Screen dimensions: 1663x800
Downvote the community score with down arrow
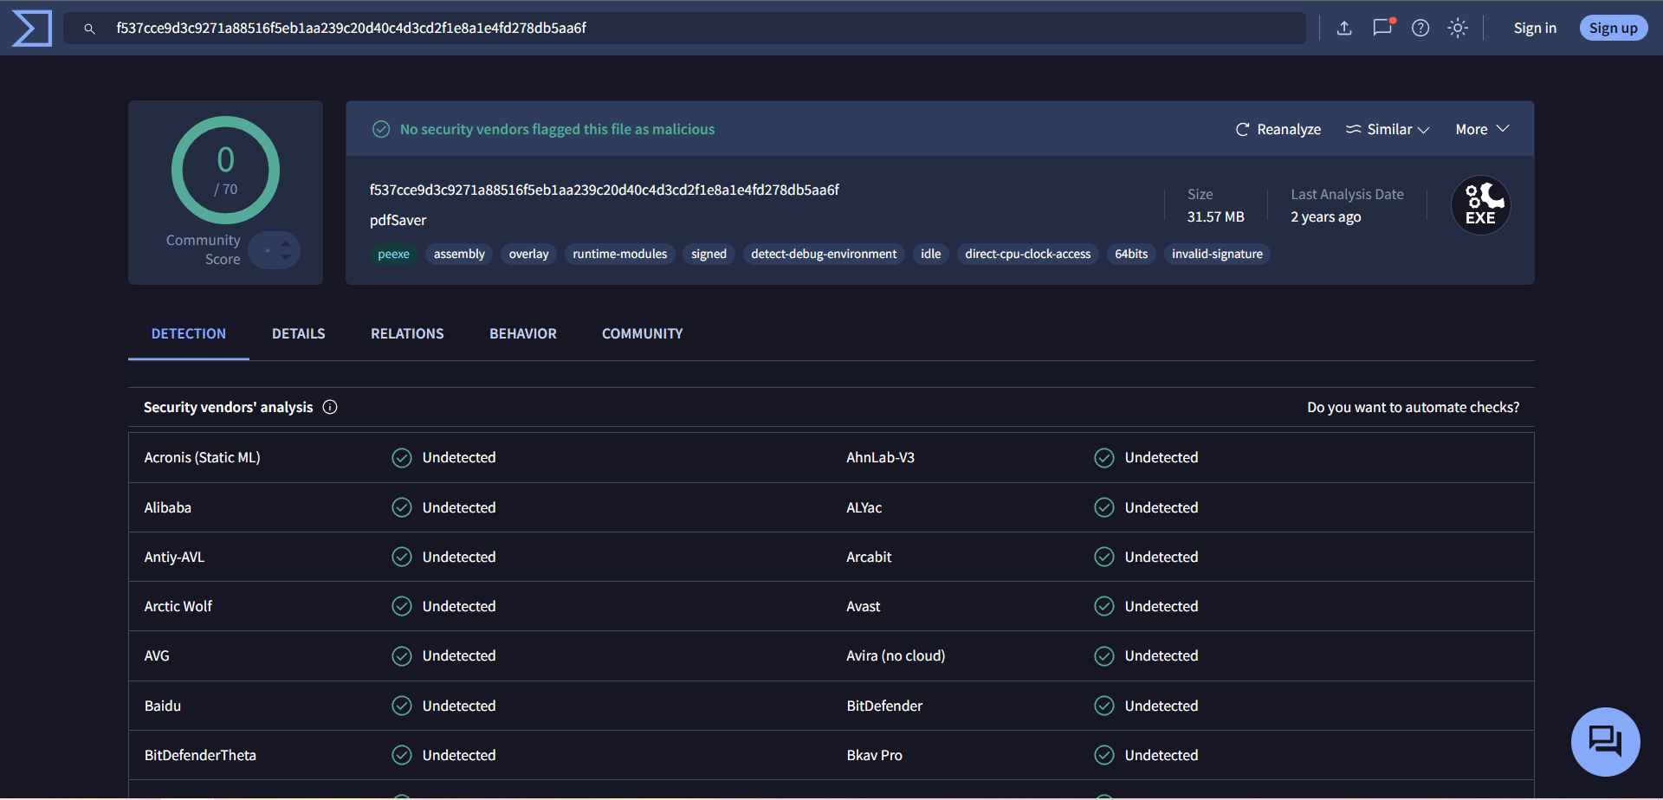286,258
